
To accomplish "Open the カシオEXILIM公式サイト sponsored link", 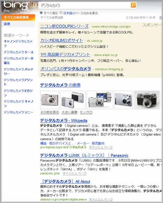I will point(62,41).
